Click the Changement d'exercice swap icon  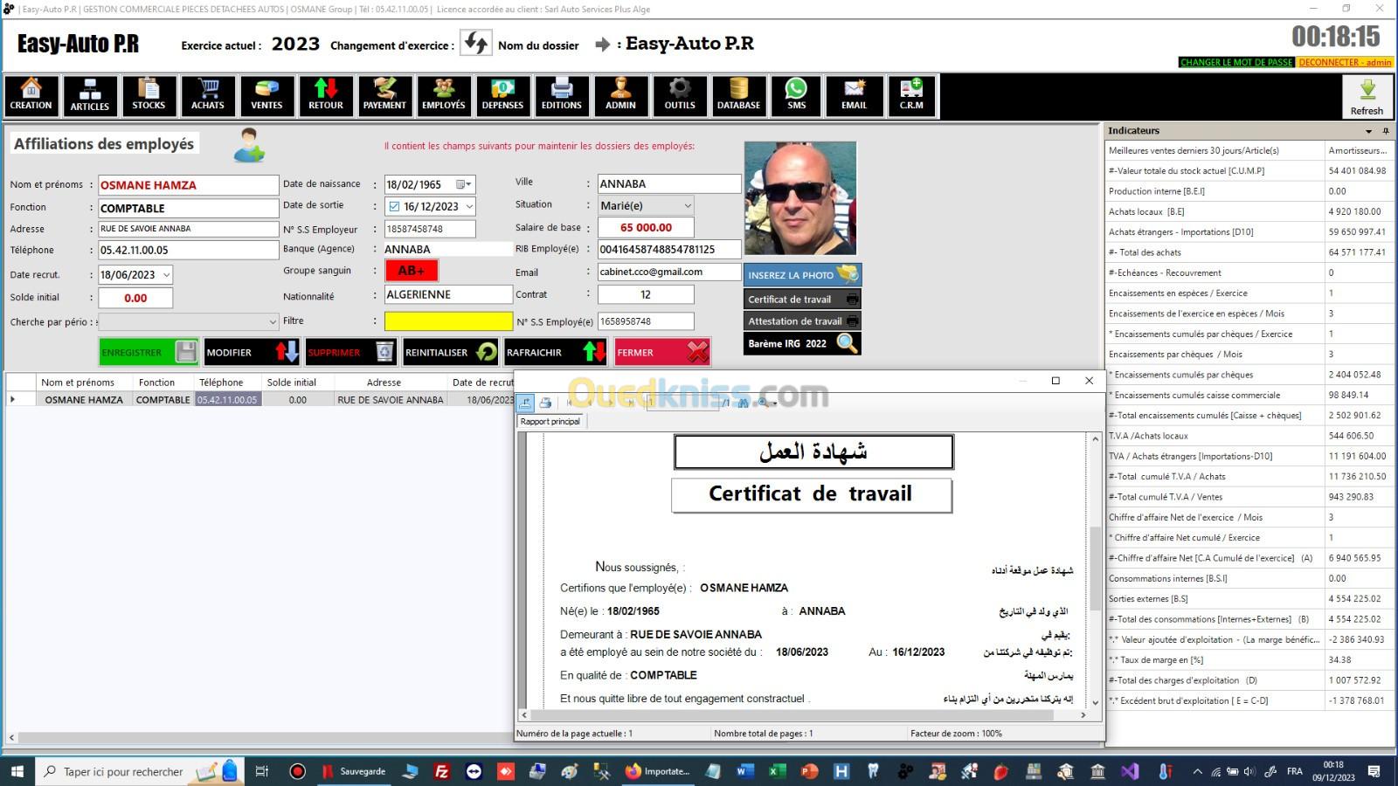[476, 44]
